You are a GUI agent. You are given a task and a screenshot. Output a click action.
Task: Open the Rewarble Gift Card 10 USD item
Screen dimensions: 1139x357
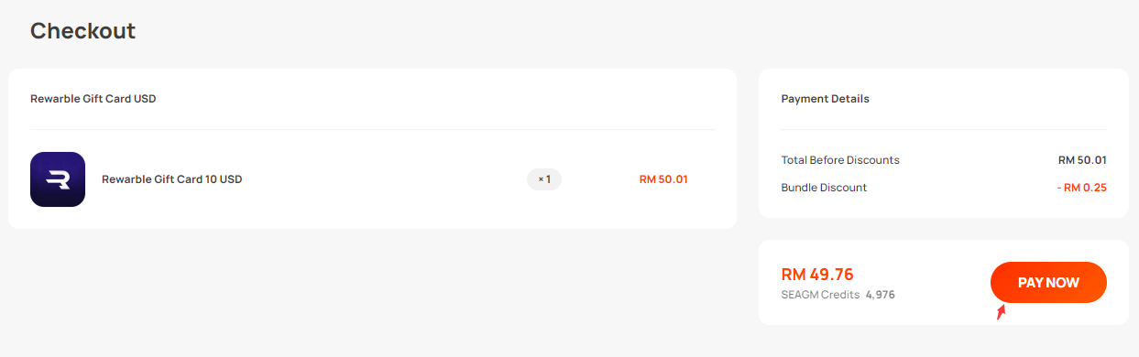(x=171, y=179)
